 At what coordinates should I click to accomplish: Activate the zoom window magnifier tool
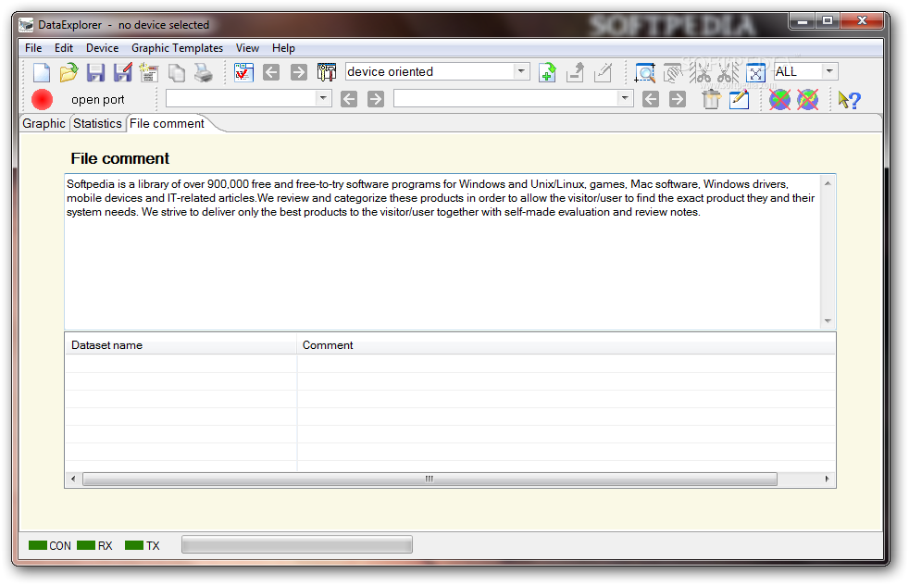644,73
